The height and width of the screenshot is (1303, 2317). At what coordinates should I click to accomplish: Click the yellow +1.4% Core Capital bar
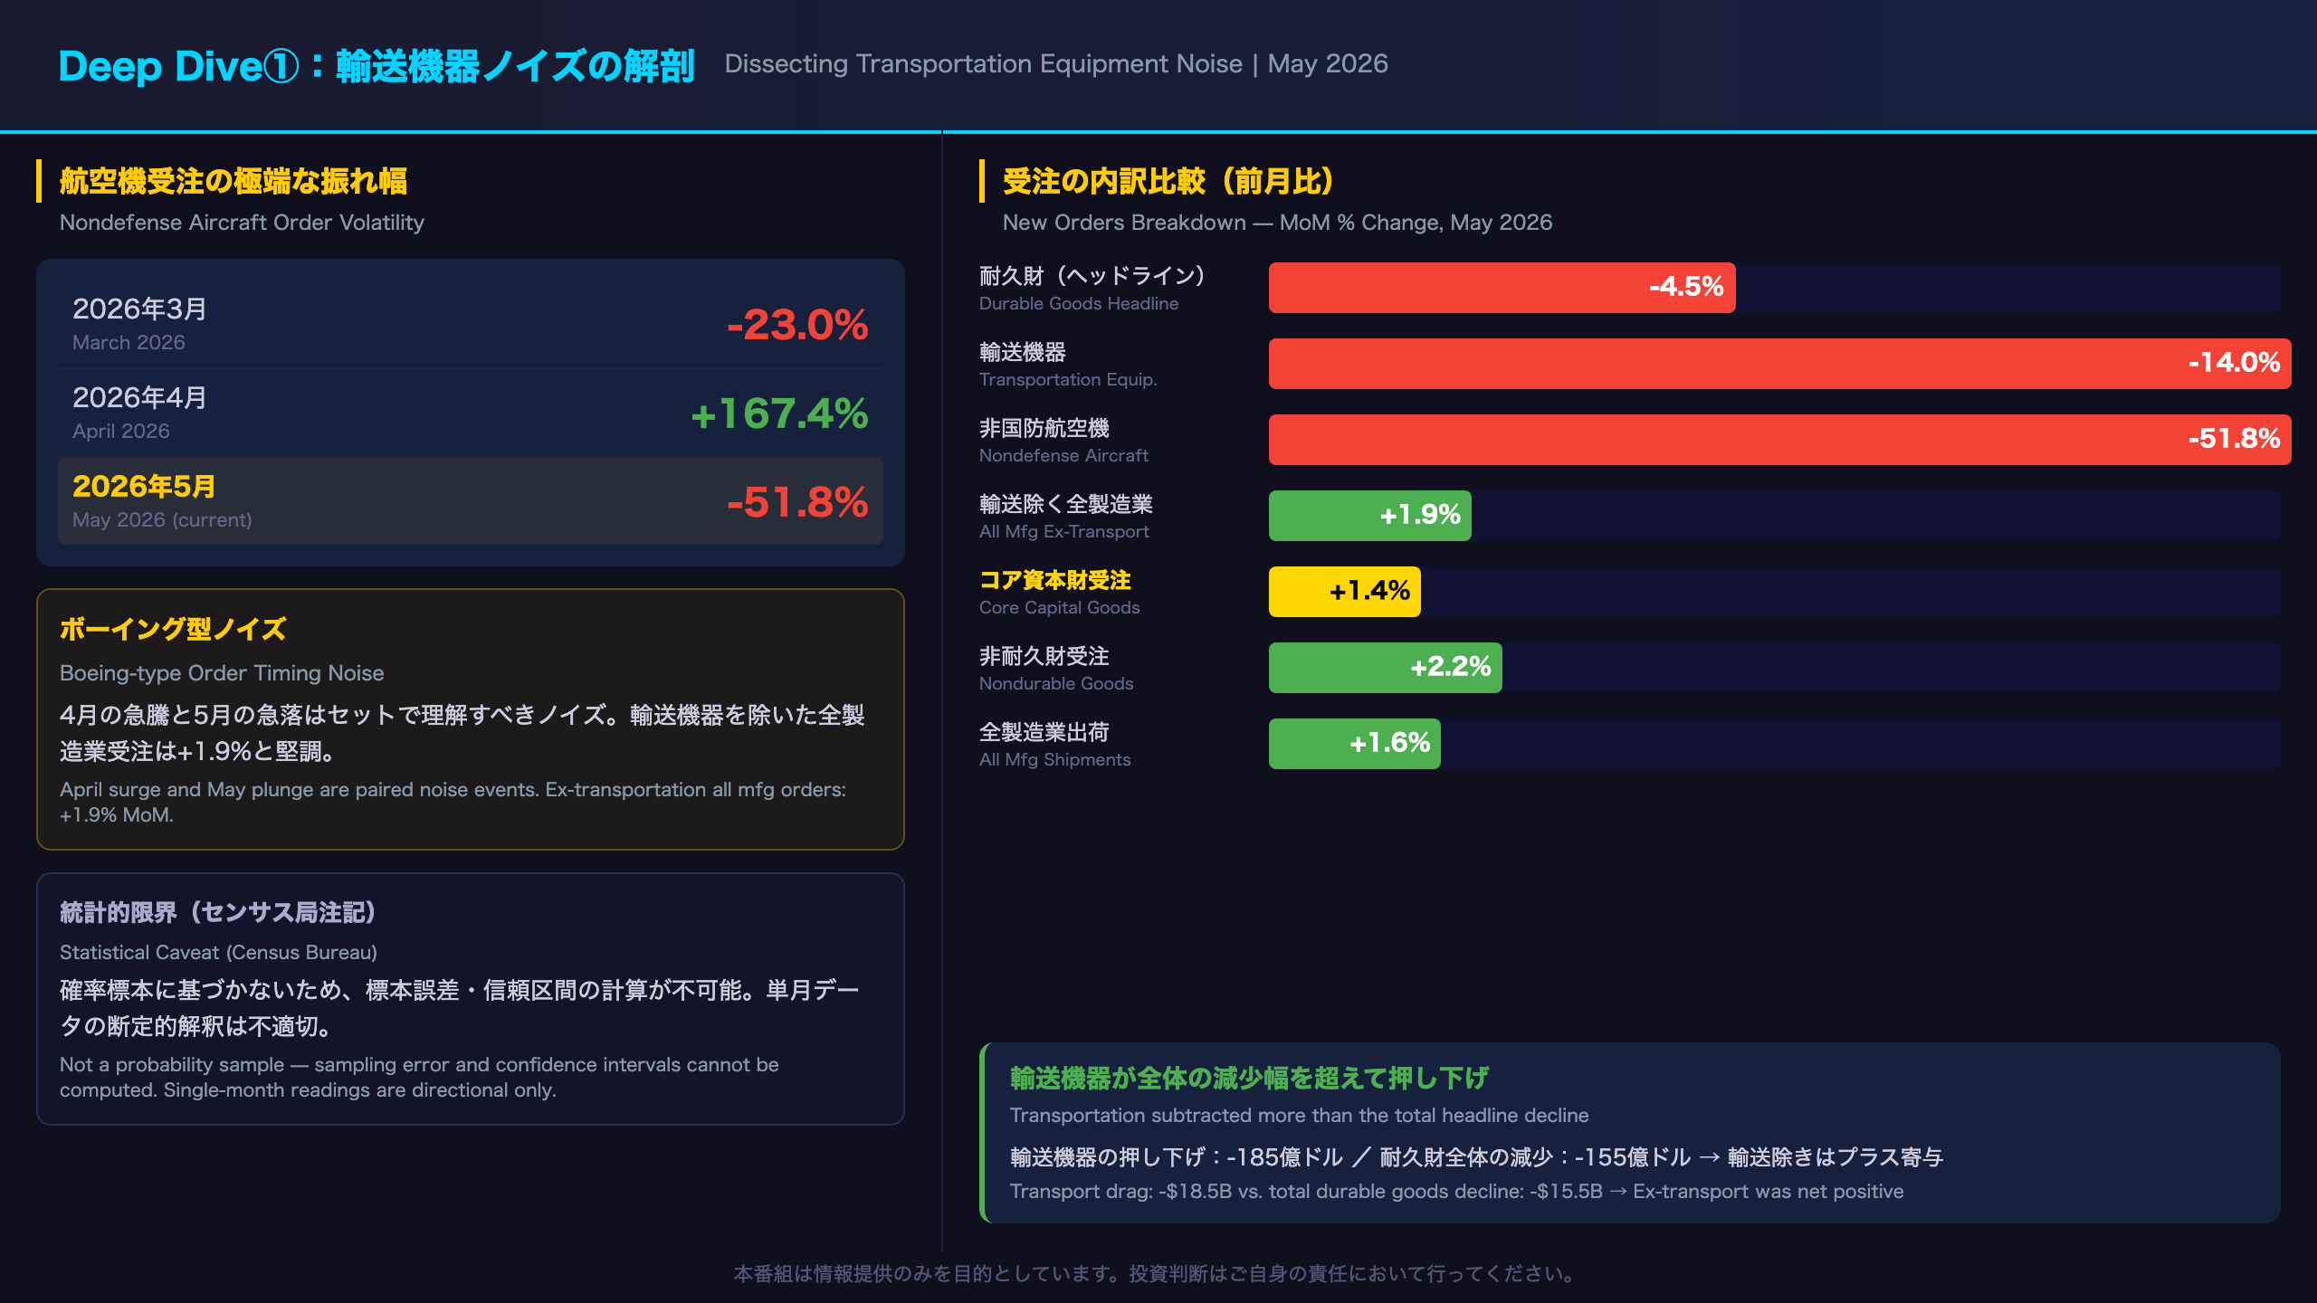(x=1345, y=592)
